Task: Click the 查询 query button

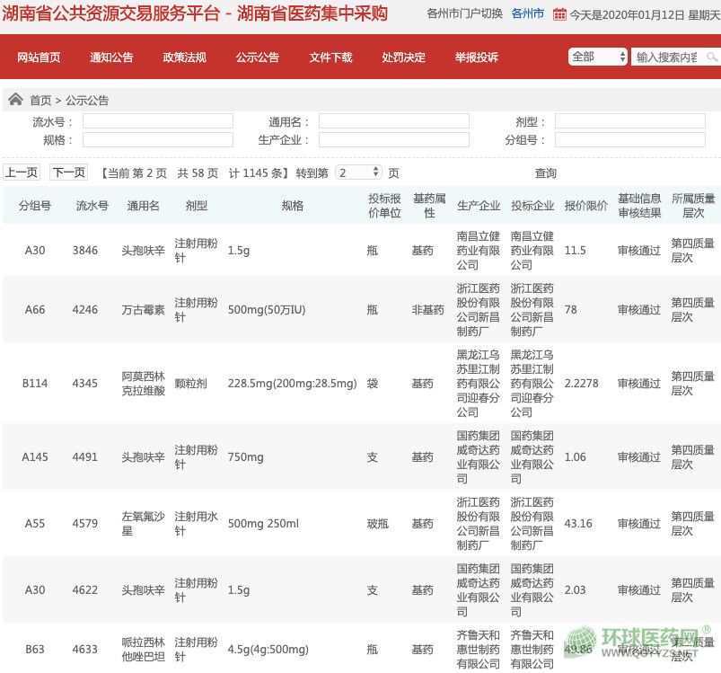Action: (x=545, y=173)
